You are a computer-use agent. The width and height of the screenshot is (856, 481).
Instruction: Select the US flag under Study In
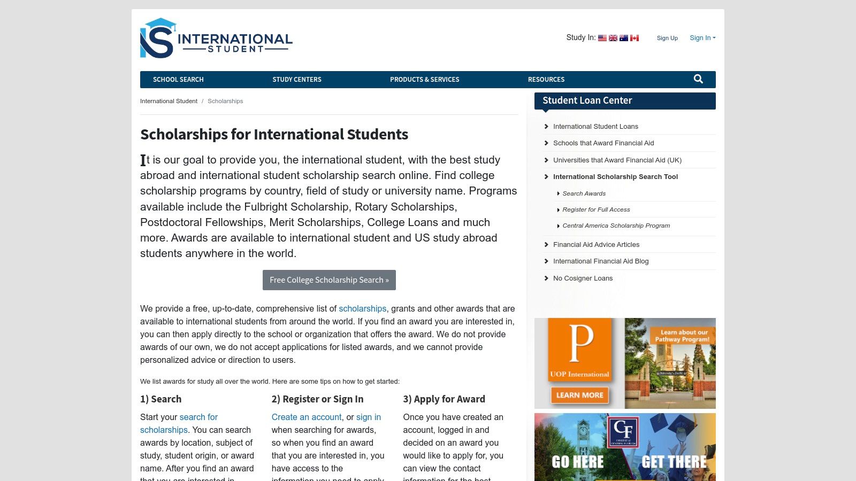tap(602, 37)
